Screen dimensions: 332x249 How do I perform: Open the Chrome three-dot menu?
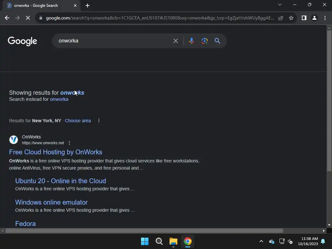tap(325, 18)
